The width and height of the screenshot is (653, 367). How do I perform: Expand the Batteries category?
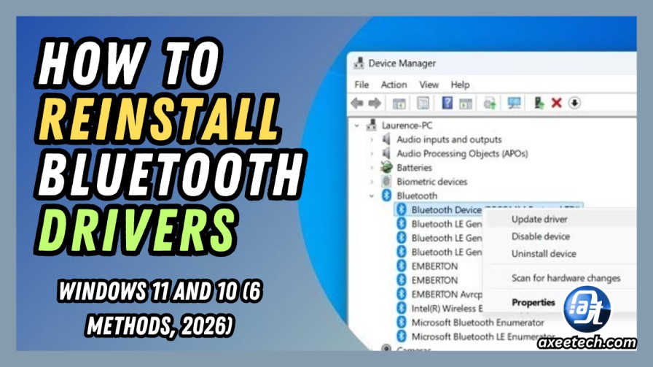click(372, 168)
